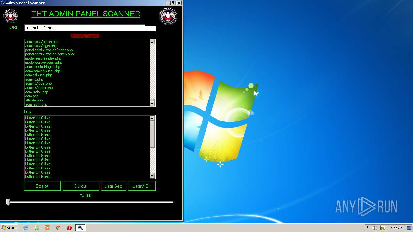Click Liste Seç button

[113, 186]
